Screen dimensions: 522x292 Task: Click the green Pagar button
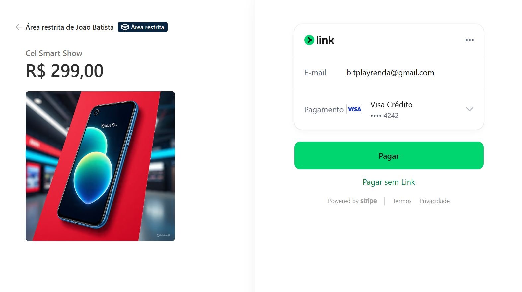pos(389,155)
